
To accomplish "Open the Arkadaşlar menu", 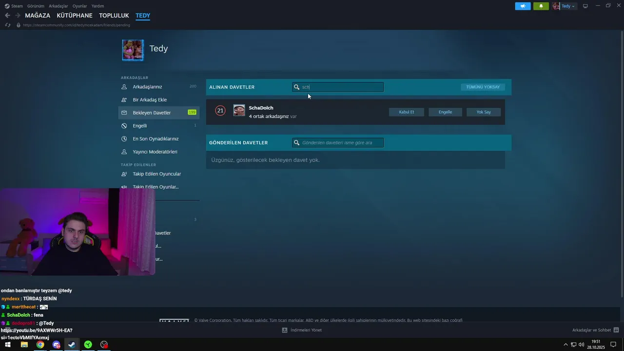I will pyautogui.click(x=58, y=6).
